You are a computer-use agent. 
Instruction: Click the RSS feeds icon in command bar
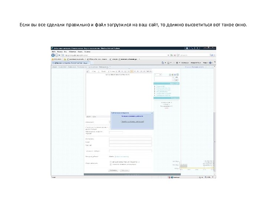click(x=168, y=63)
